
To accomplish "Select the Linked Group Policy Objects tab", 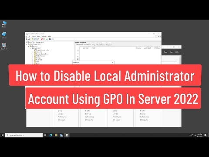I will tap(84, 45).
